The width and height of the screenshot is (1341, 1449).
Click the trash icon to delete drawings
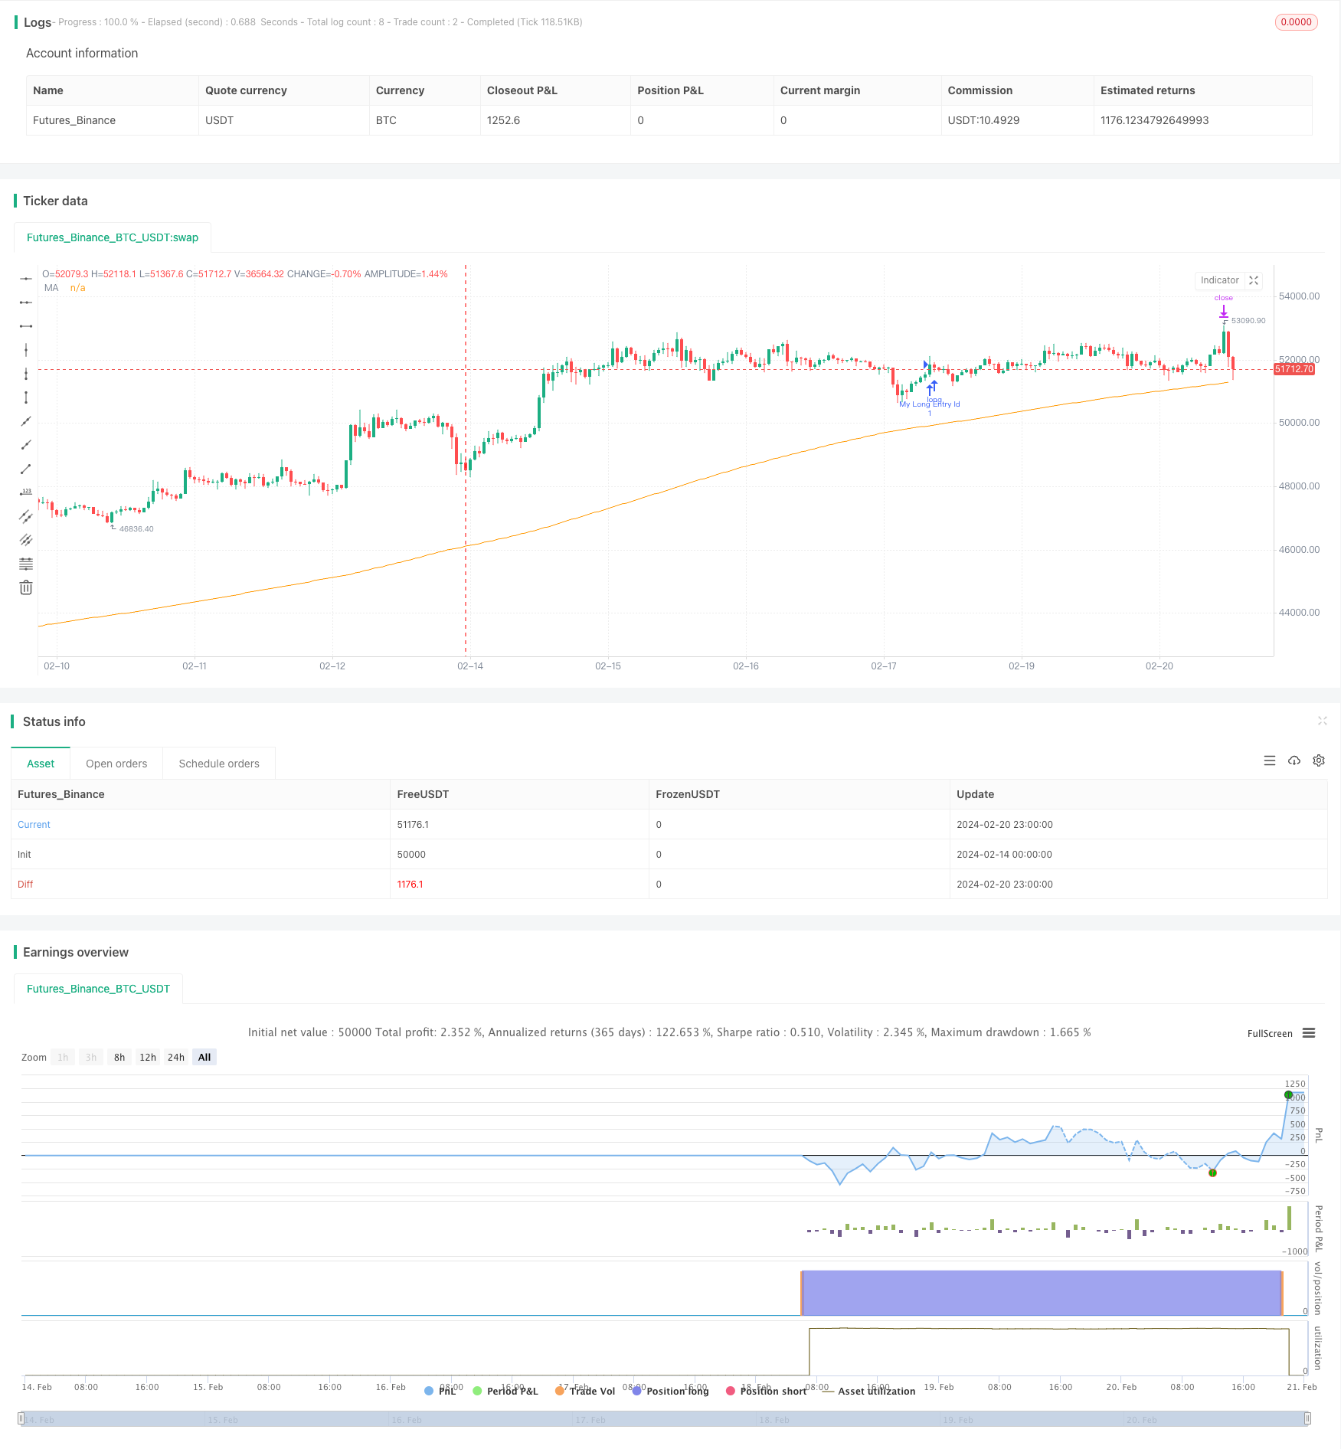click(x=26, y=587)
